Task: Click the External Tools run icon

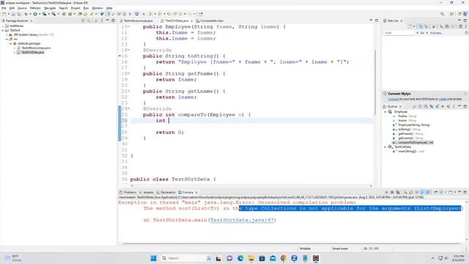Action: tap(53, 14)
